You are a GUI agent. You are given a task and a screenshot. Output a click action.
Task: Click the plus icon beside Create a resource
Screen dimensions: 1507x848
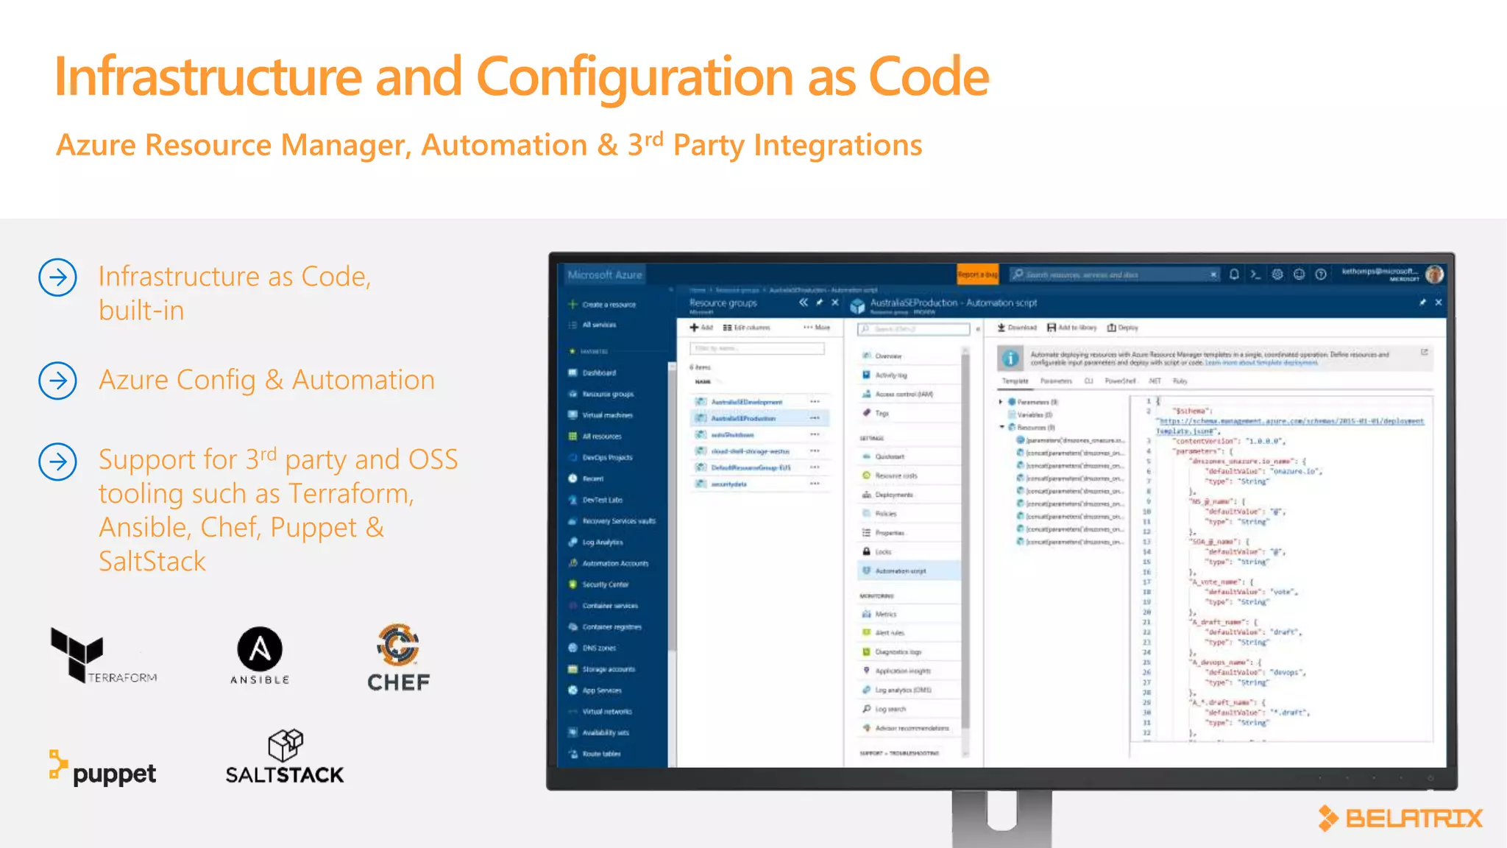pos(572,304)
